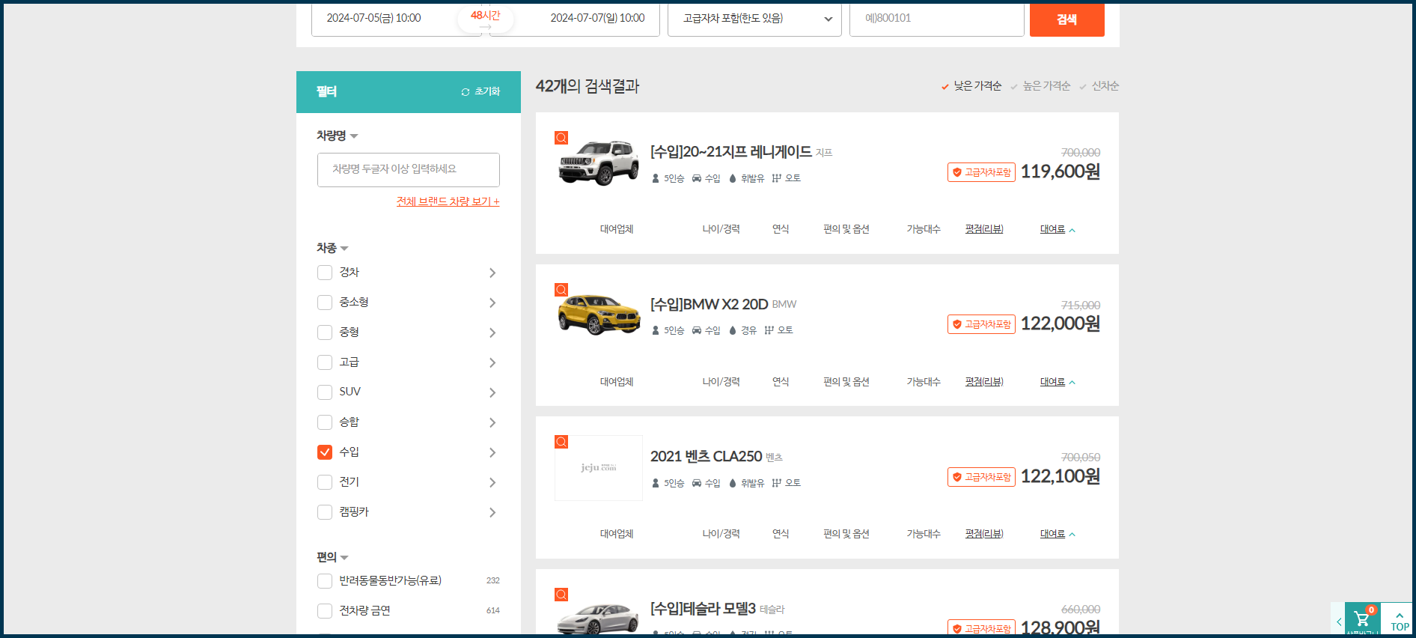1416x638 pixels.
Task: Open the shopping cart icon
Action: pos(1362,619)
